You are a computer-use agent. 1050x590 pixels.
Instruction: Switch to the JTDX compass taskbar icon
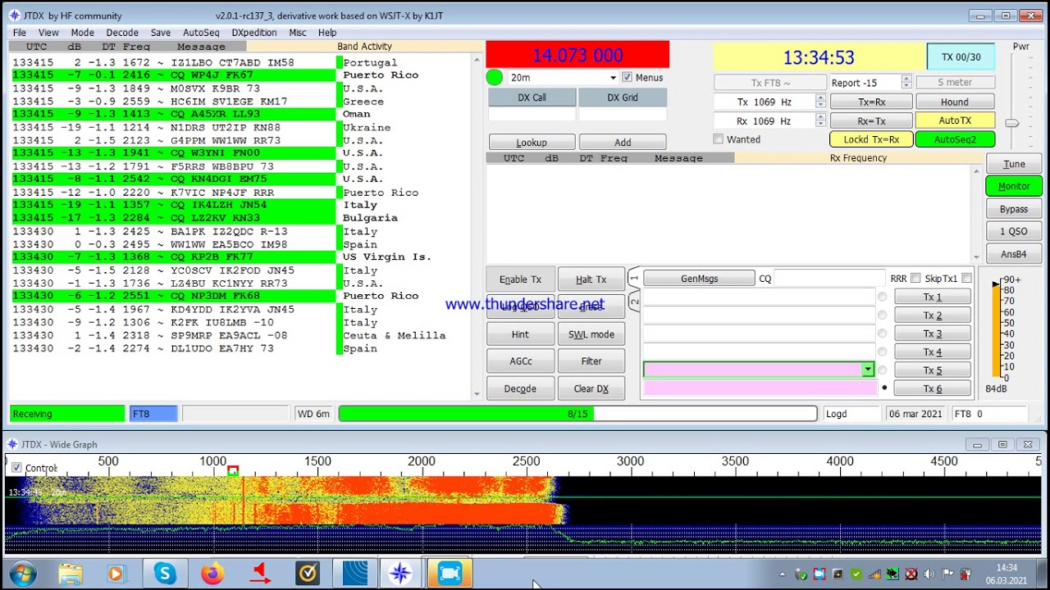400,574
